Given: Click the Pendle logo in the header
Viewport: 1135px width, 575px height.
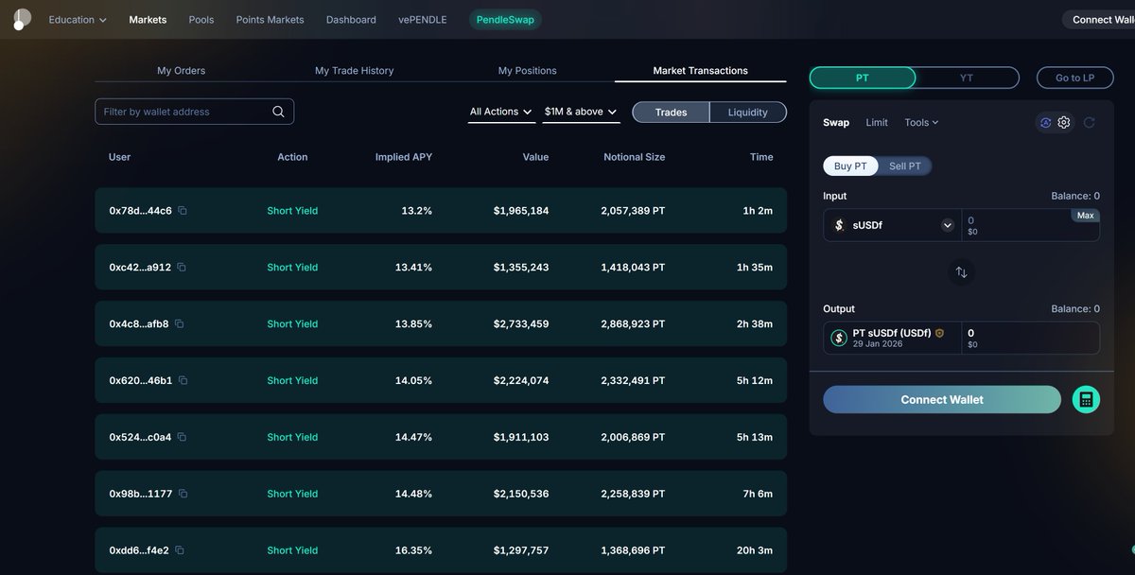Looking at the screenshot, I should coord(21,19).
